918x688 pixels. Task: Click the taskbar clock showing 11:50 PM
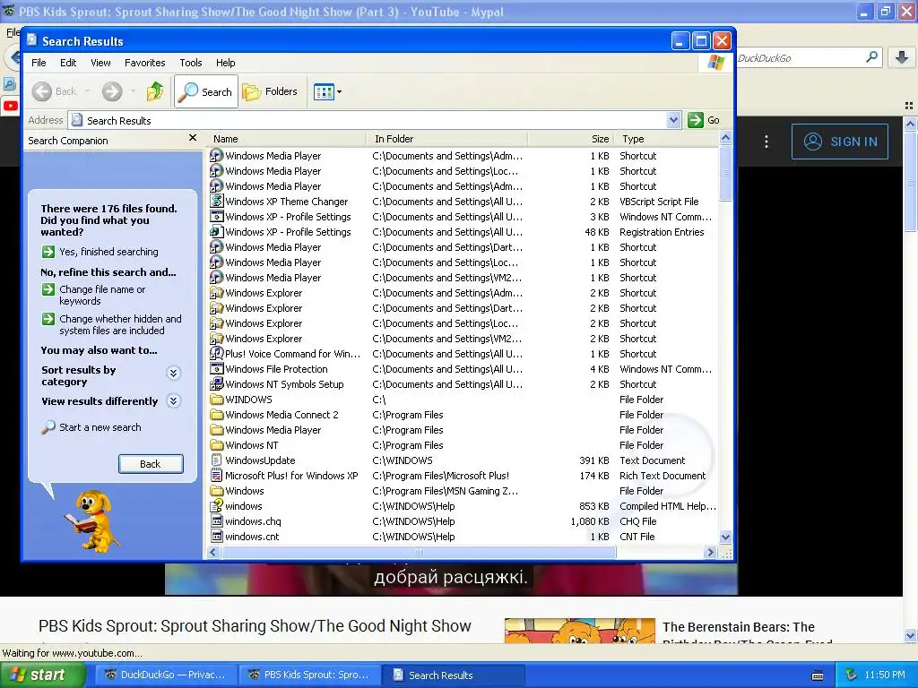point(885,675)
